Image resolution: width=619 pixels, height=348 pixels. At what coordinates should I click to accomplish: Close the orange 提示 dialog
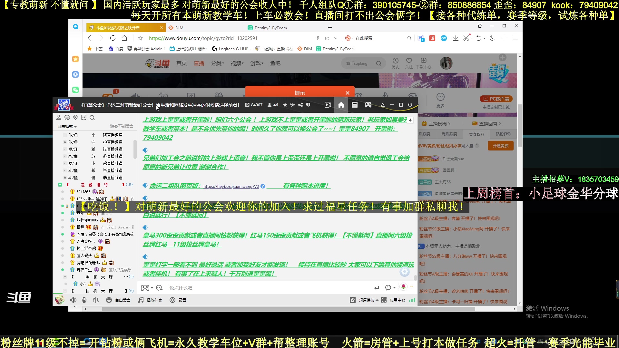(348, 93)
